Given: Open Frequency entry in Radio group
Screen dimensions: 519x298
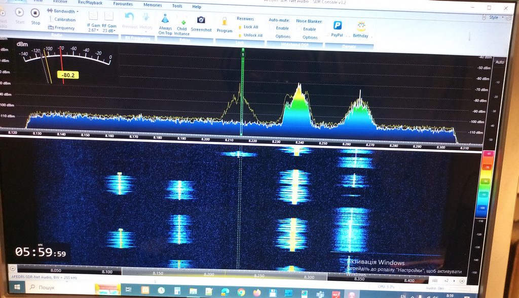Looking at the screenshot, I should [62, 28].
